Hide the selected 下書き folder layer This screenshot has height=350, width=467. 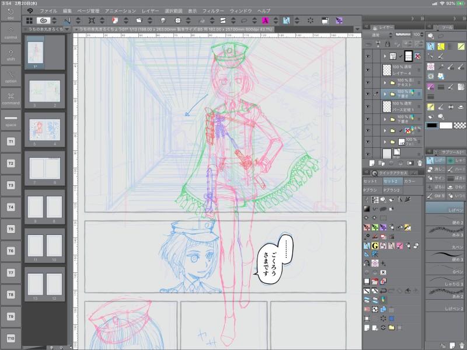(368, 94)
